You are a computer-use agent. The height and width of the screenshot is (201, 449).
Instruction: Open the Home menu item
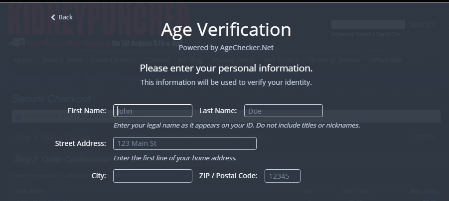[x=23, y=60]
